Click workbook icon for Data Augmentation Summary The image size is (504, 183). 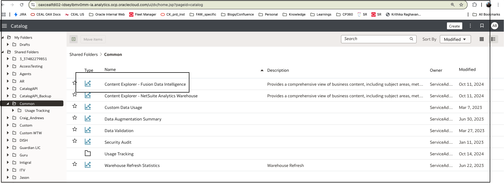(88, 118)
